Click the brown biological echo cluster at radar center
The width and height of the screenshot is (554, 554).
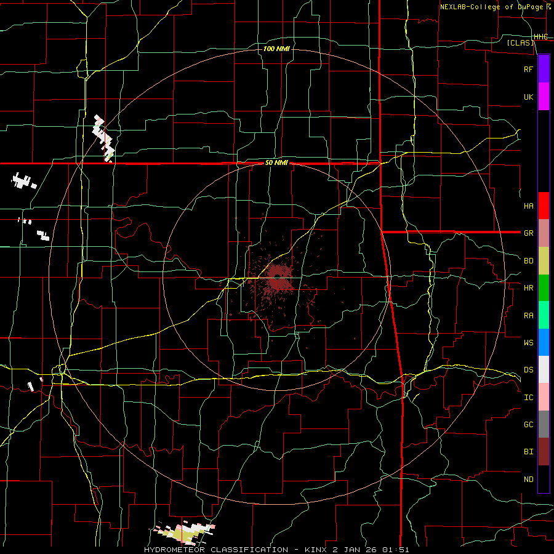(x=279, y=279)
